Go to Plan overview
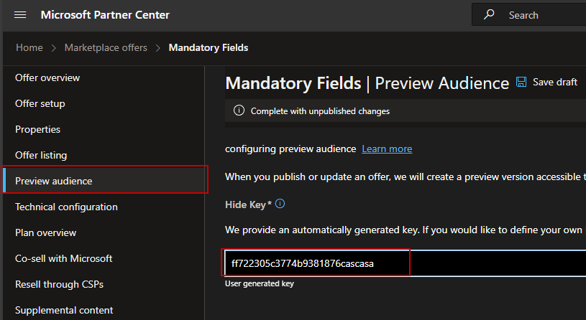This screenshot has width=586, height=320. [45, 232]
